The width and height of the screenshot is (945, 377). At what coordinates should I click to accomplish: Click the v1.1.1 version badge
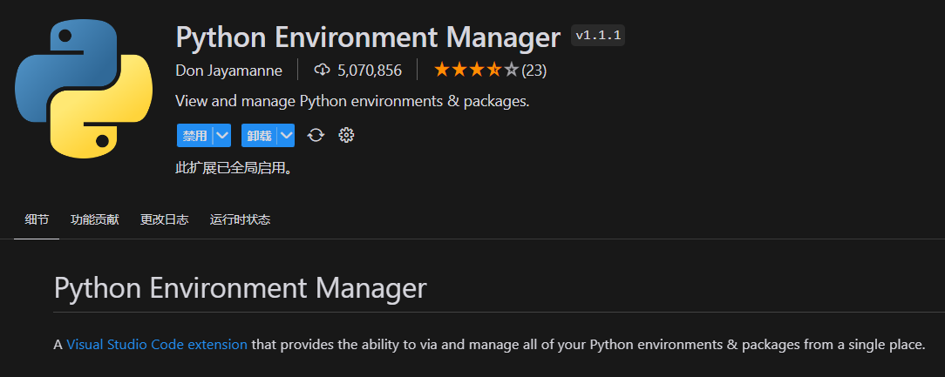click(x=598, y=36)
